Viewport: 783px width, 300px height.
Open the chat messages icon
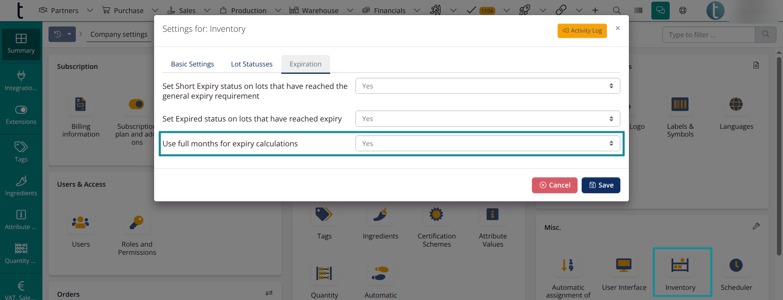(660, 10)
